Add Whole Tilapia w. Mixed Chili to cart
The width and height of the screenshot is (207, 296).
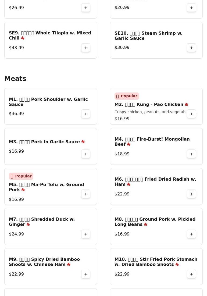point(86,48)
